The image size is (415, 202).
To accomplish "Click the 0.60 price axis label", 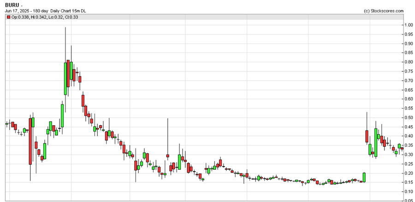I will [409, 99].
